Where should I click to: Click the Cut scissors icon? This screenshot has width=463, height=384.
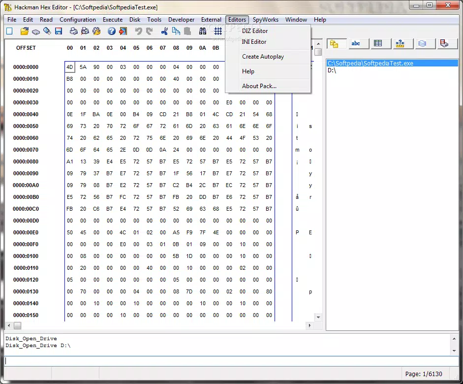coord(164,31)
